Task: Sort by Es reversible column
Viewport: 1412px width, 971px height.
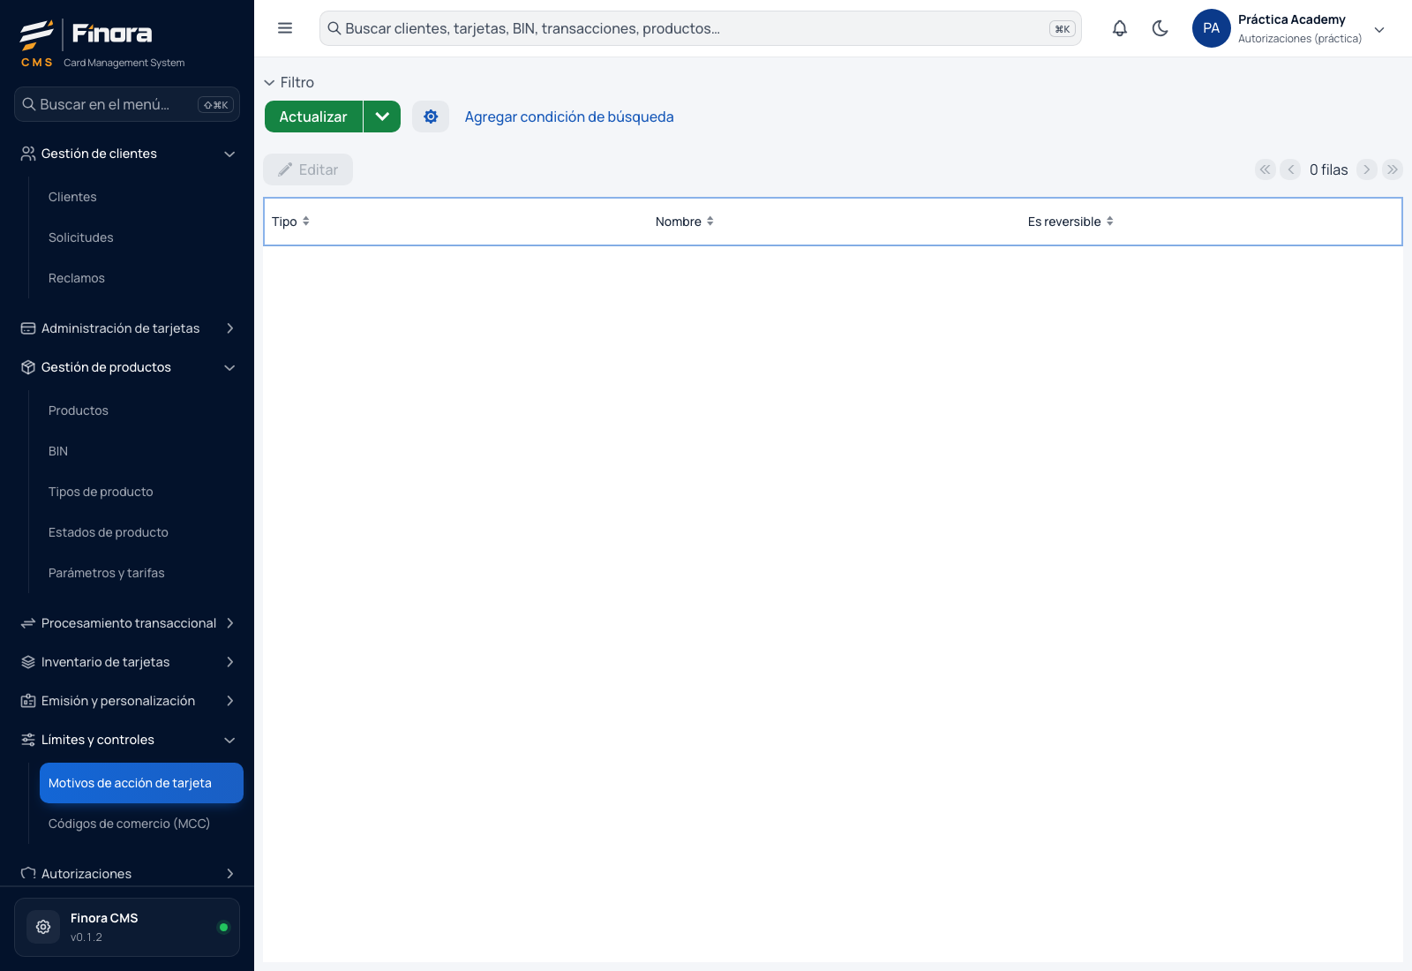Action: 1070,222
